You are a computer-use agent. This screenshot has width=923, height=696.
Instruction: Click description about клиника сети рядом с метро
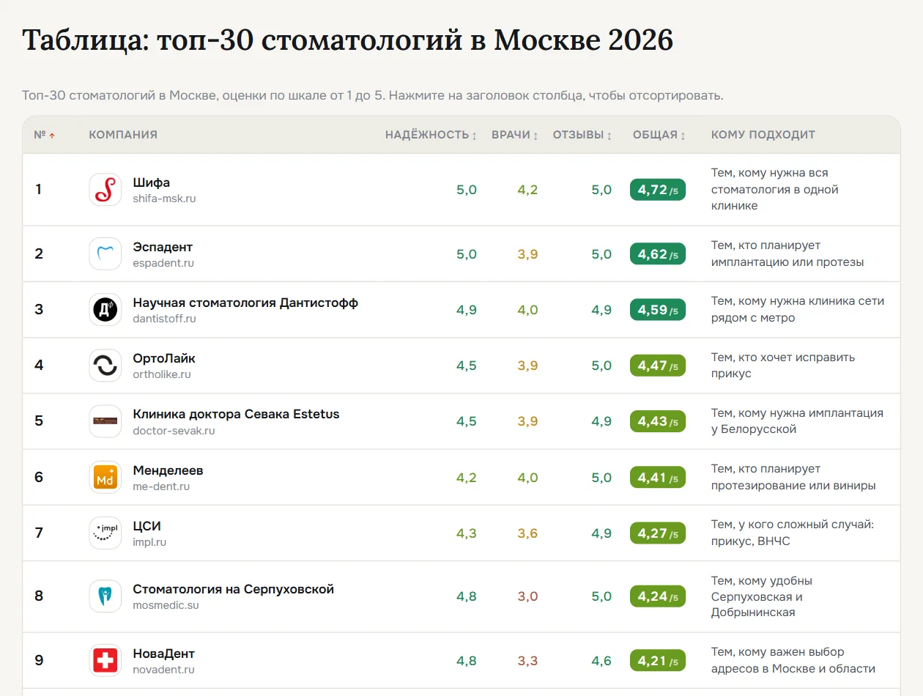click(x=798, y=310)
